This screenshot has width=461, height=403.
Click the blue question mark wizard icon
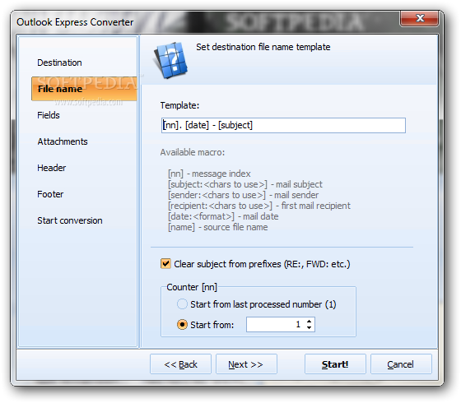tap(170, 60)
